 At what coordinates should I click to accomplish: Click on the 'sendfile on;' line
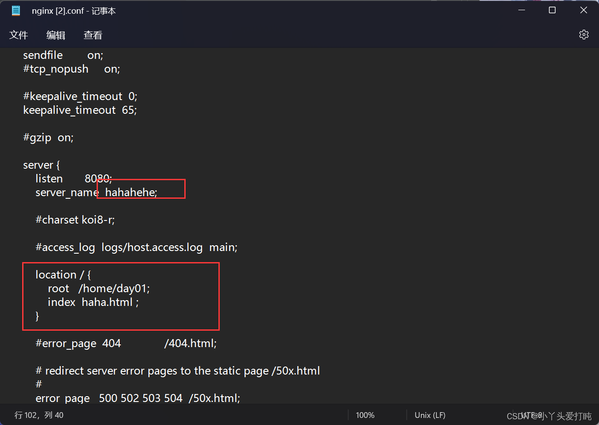pos(63,55)
